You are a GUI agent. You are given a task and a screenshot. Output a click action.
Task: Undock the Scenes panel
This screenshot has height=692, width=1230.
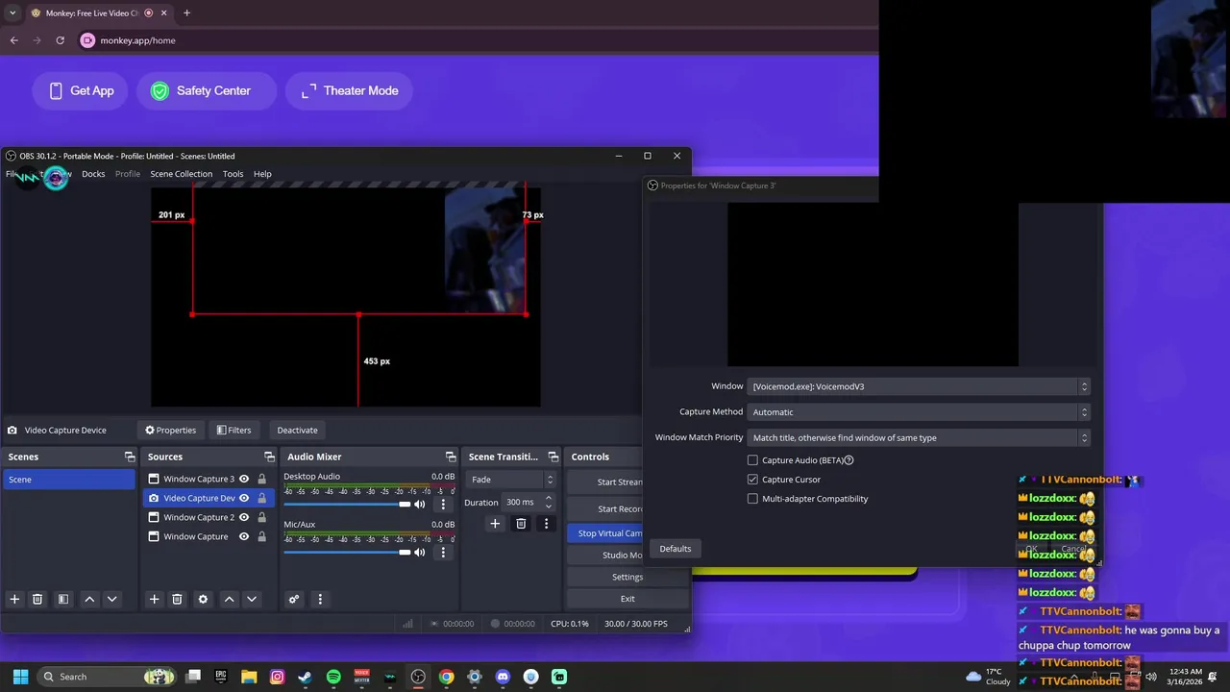130,457
